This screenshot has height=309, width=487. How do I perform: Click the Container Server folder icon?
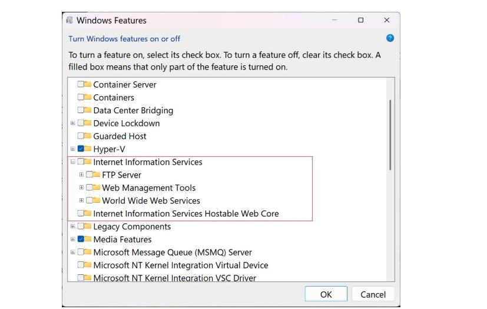[x=88, y=84]
